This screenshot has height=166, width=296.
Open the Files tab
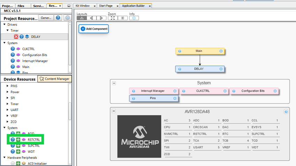click(x=21, y=6)
